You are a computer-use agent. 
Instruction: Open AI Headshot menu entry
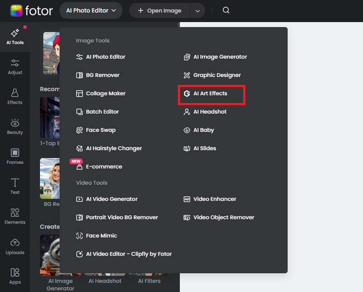click(x=205, y=112)
